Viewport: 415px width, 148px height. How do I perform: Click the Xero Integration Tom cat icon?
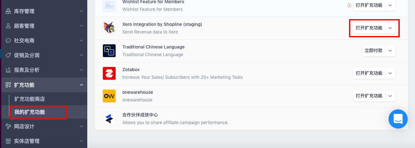[x=109, y=28]
